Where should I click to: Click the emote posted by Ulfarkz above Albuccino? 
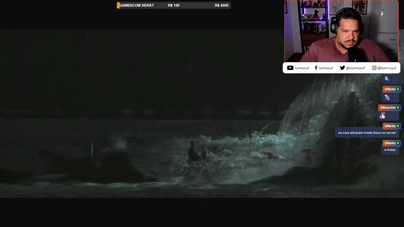coord(387,97)
